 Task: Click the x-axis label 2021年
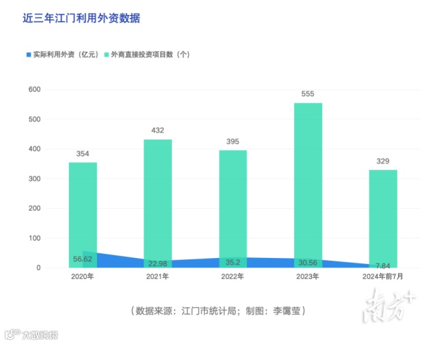tap(158, 276)
